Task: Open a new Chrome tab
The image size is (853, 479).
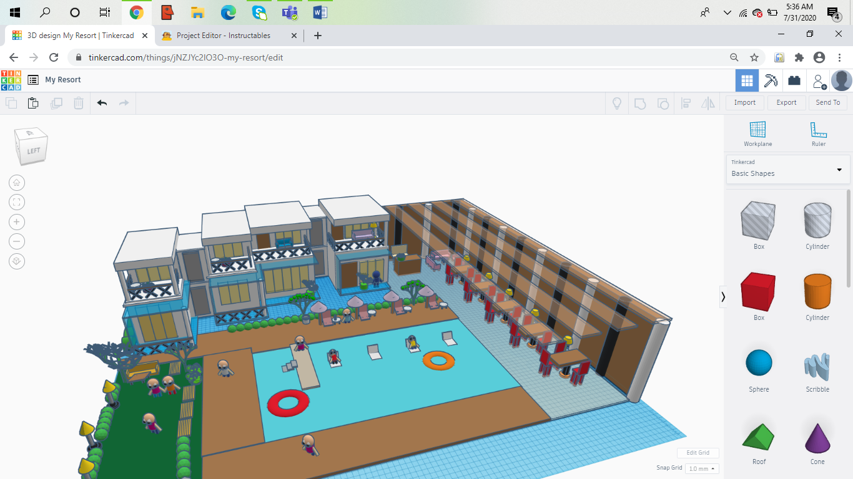Action: tap(318, 36)
